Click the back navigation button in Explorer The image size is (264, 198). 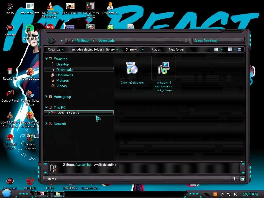[x=52, y=40]
